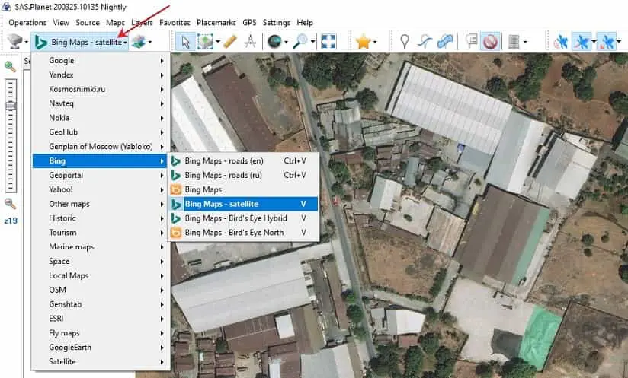Toggle full screen map view
This screenshot has width=628, height=378.
coord(328,42)
